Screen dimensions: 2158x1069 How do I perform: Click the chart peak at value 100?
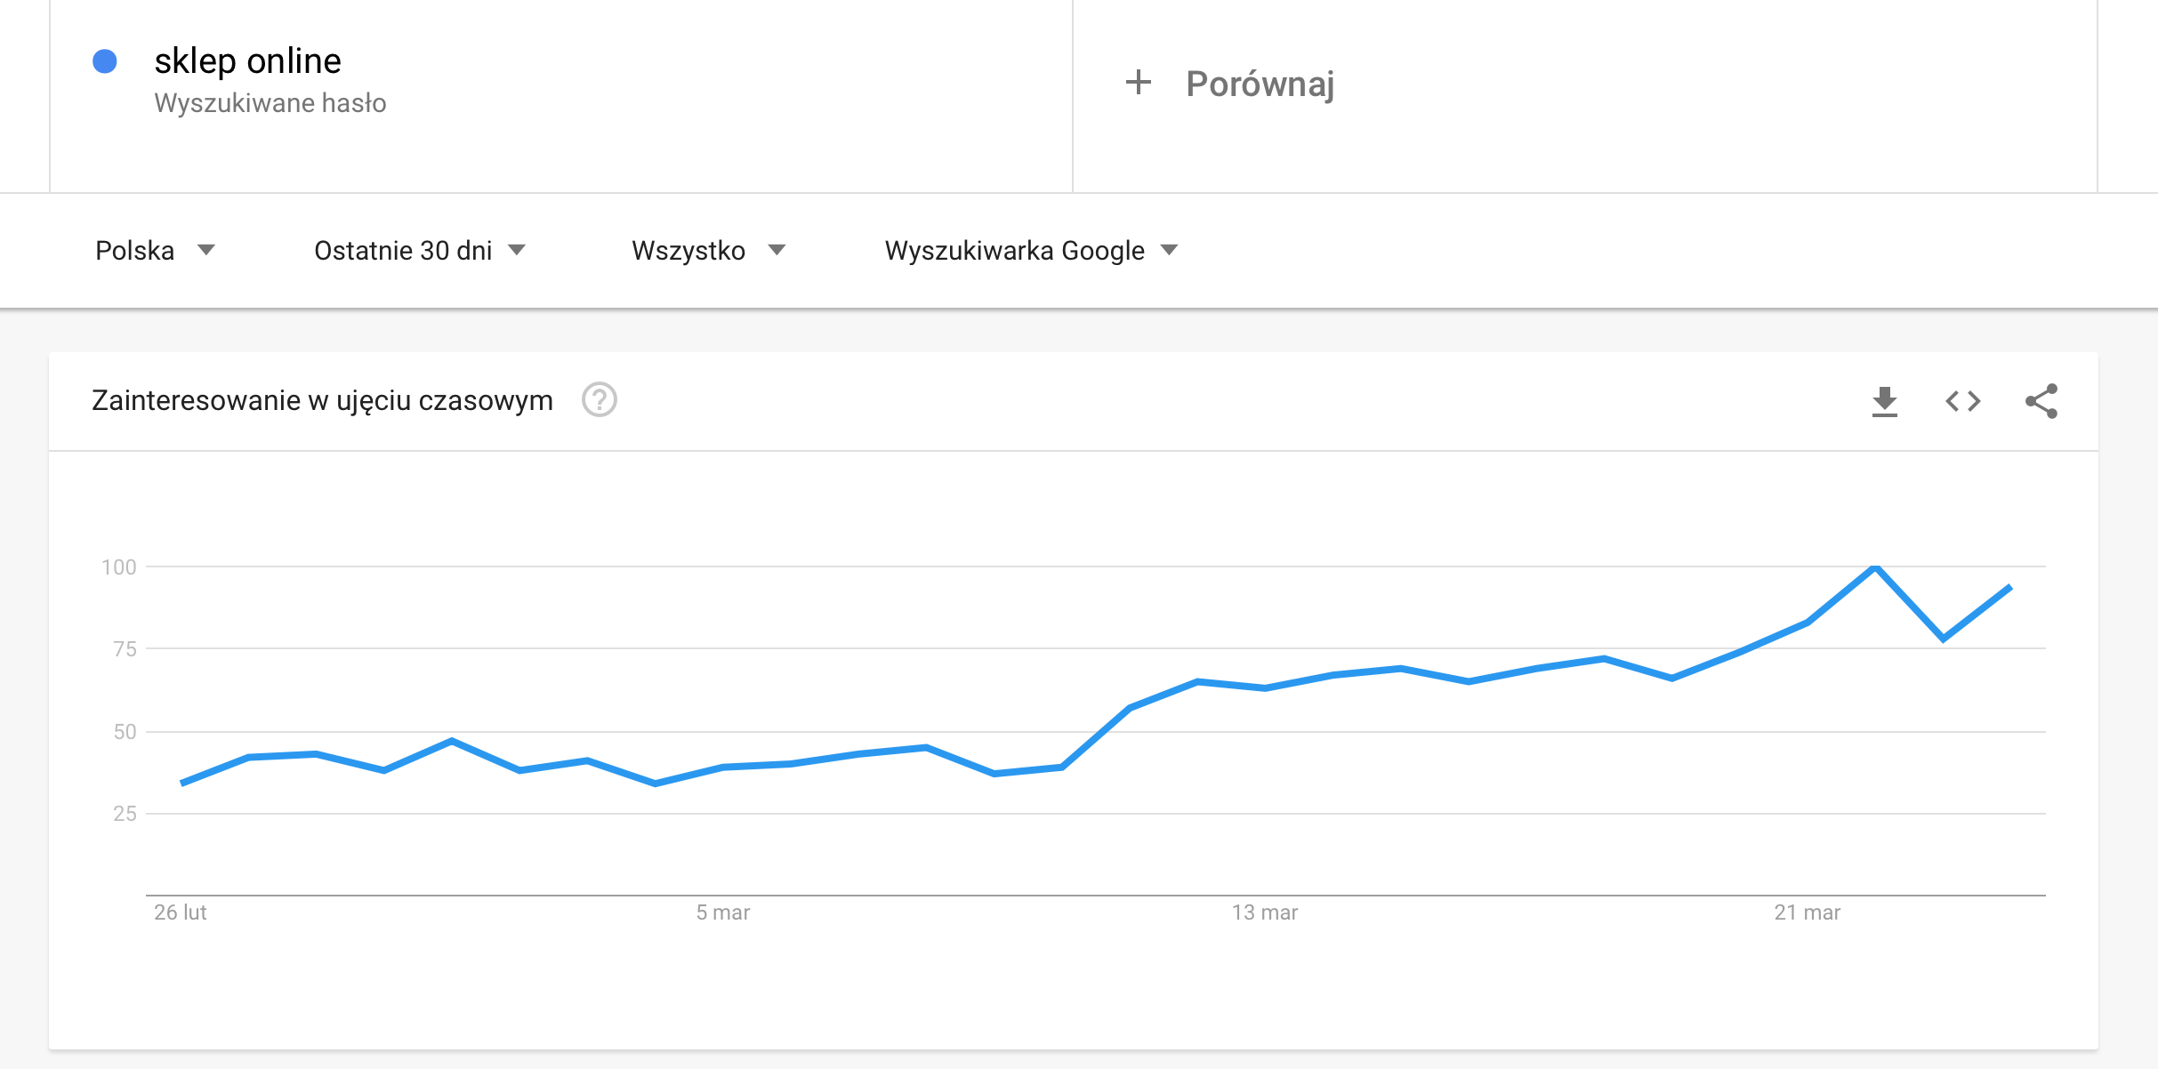(x=1875, y=567)
